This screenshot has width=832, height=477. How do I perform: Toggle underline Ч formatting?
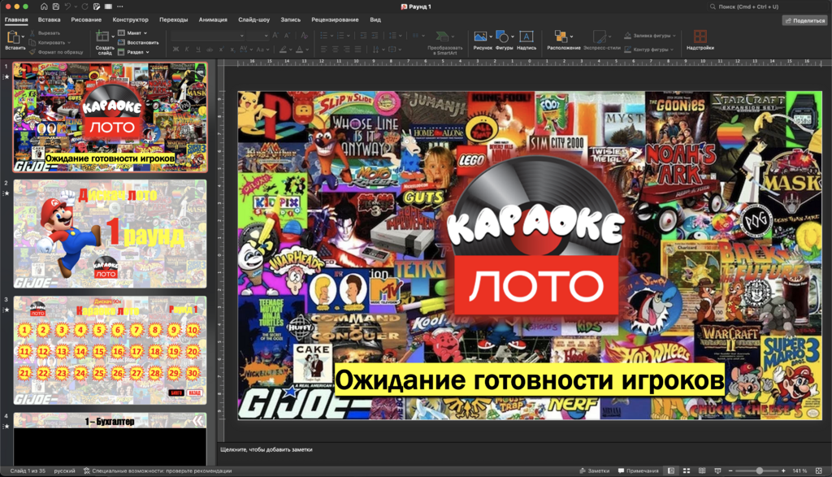198,50
